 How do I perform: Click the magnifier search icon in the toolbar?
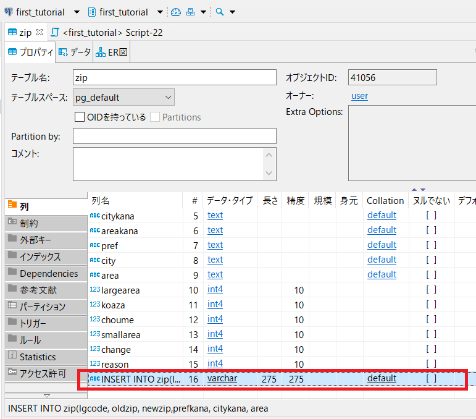(x=220, y=12)
